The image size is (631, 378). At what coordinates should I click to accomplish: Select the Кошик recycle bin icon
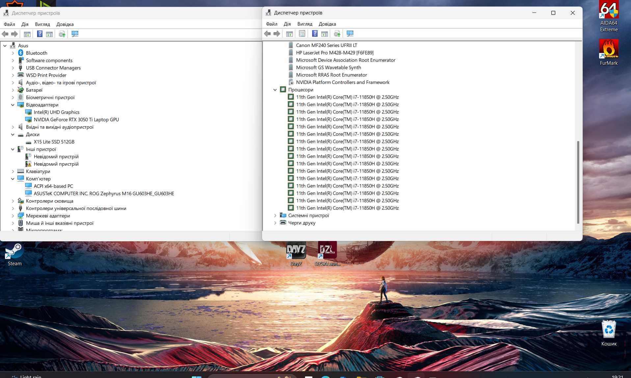(609, 333)
